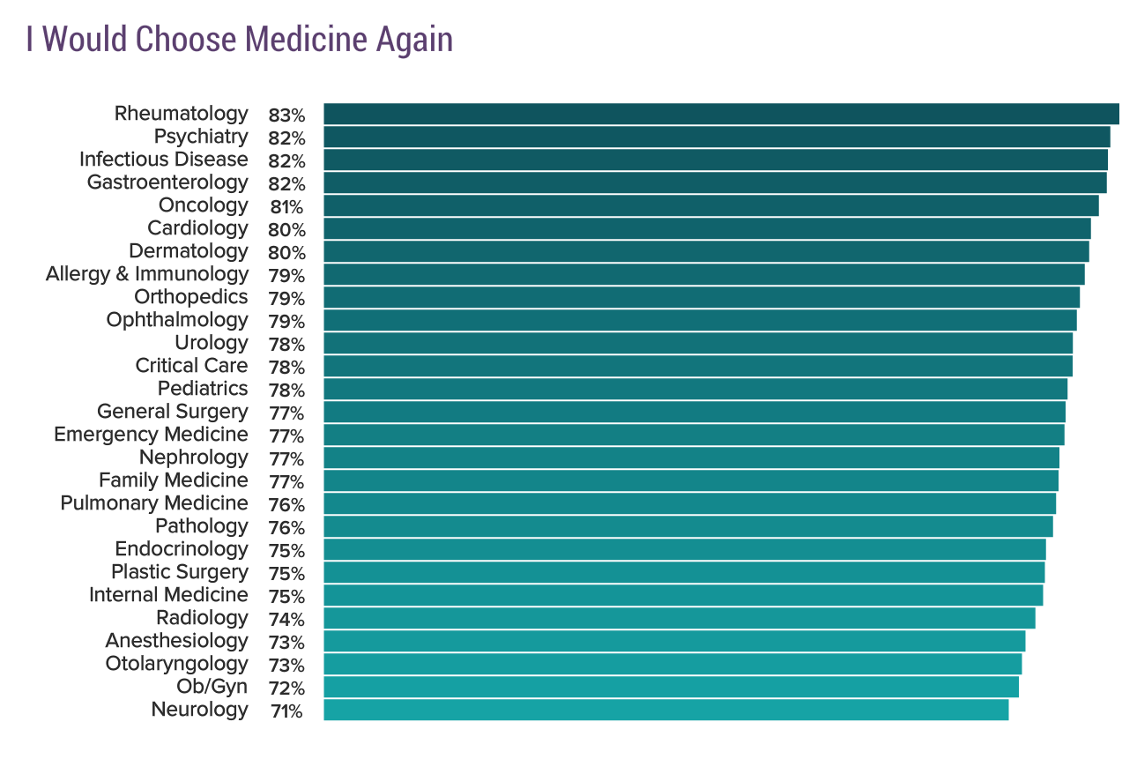Select the Allergy & Immunology bar
This screenshot has width=1137, height=774.
704,274
